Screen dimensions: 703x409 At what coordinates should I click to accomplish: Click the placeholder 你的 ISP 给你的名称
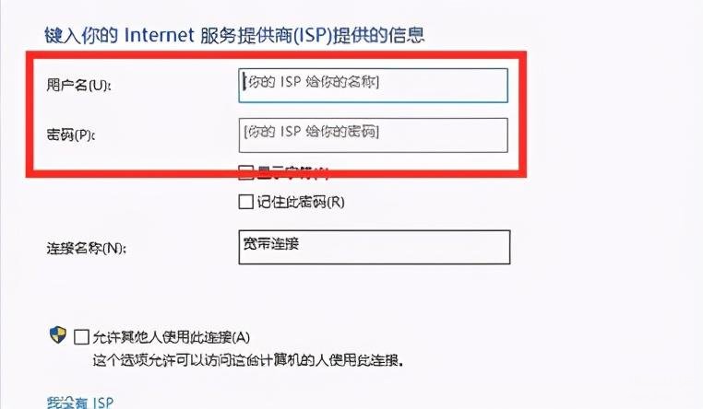(311, 82)
